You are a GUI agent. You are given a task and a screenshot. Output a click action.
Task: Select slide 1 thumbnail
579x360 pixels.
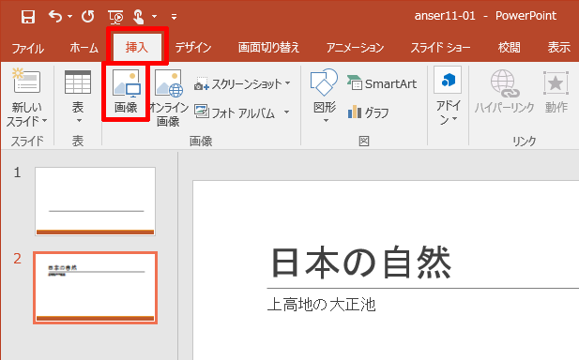(96, 202)
